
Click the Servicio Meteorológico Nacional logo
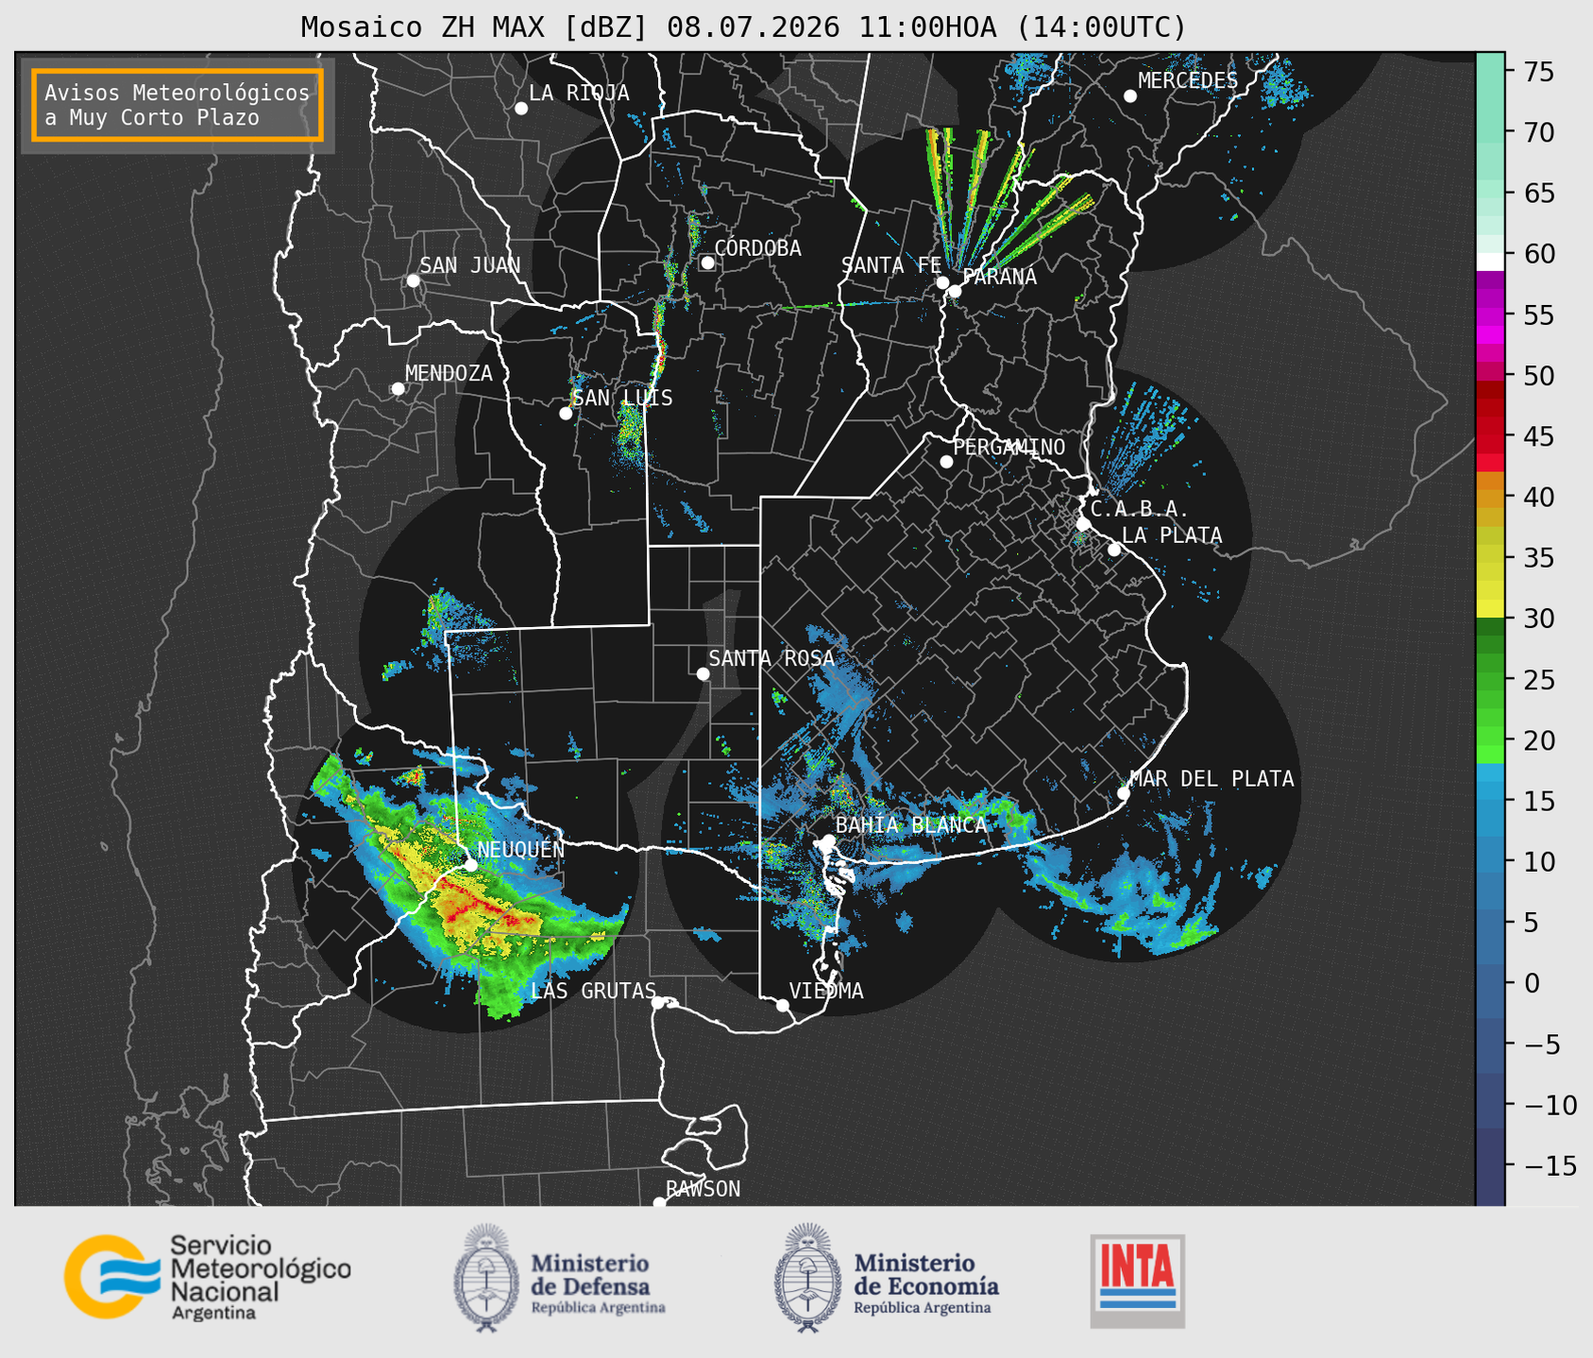207,1277
